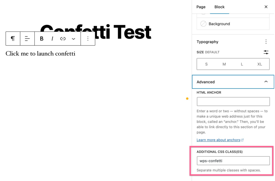Switch to the Block tab
Screen dimensions: 275x181
tap(219, 7)
